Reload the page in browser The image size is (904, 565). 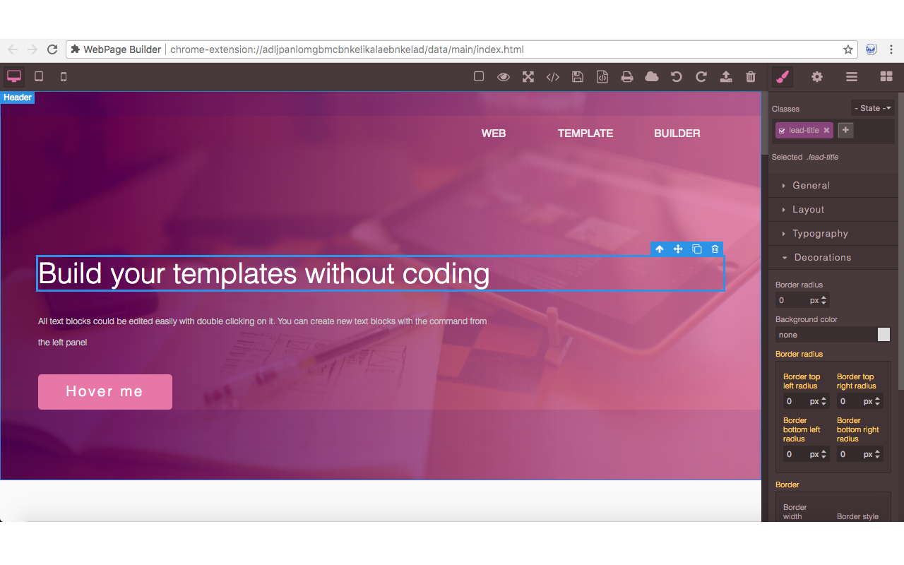click(x=52, y=49)
